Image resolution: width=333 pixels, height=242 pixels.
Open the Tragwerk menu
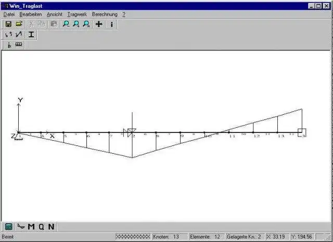77,15
